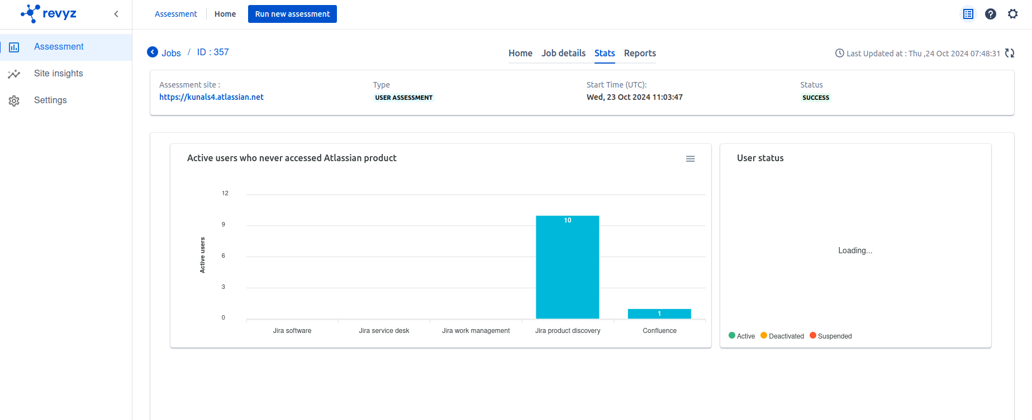Image resolution: width=1032 pixels, height=420 pixels.
Task: Open Settings in the sidebar
Action: (x=66, y=100)
